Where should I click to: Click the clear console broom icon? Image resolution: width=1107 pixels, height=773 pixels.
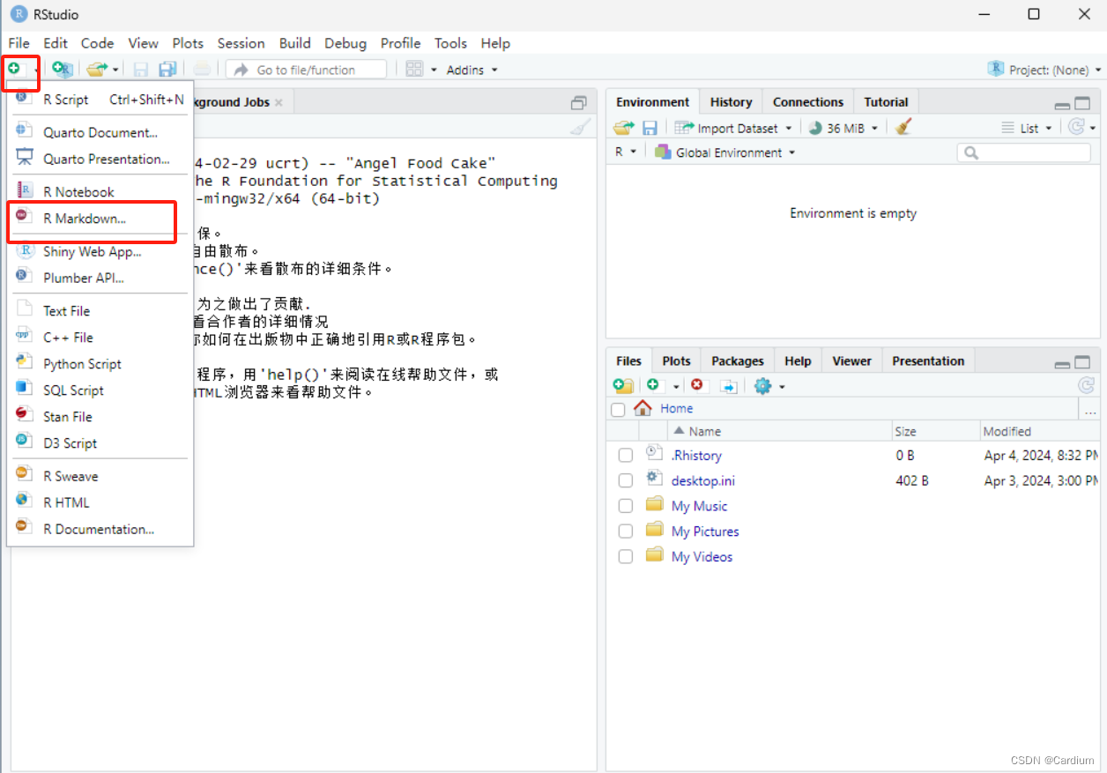coord(579,128)
